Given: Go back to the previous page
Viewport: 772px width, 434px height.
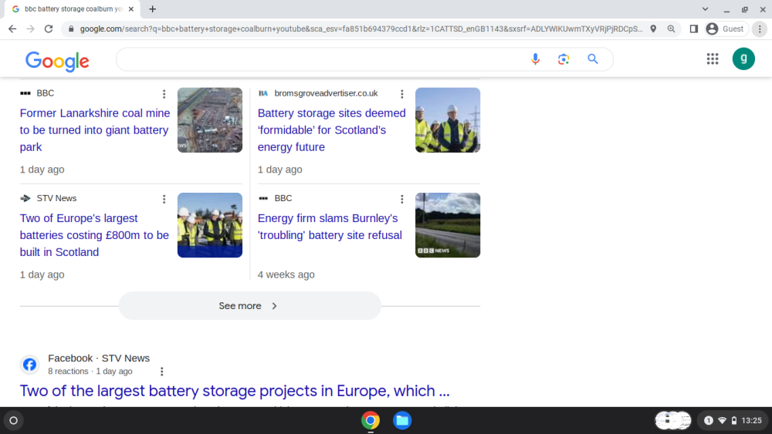Looking at the screenshot, I should (12, 29).
